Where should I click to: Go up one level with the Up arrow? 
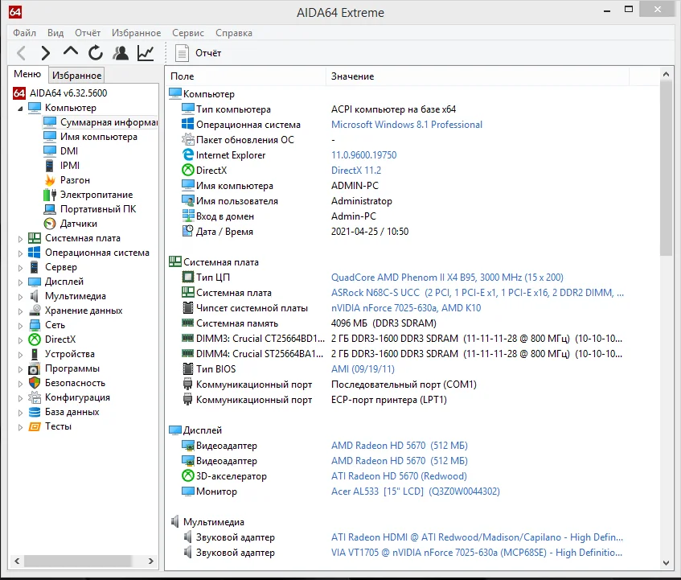[71, 53]
